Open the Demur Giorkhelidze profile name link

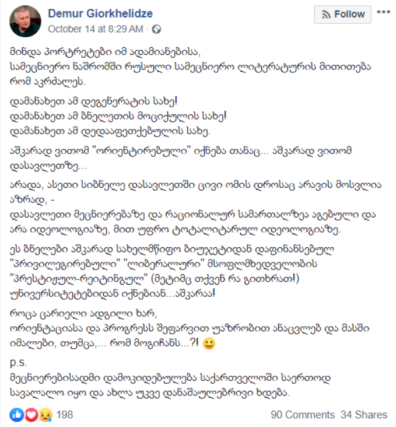(100, 13)
